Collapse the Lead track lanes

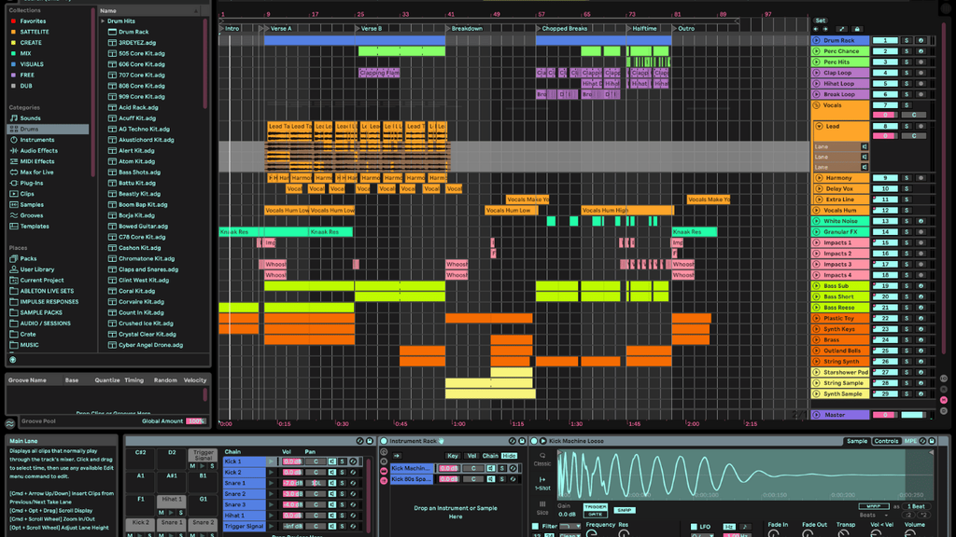817,126
